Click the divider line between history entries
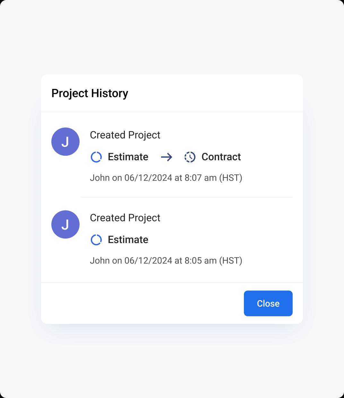This screenshot has height=398, width=344. 186,197
